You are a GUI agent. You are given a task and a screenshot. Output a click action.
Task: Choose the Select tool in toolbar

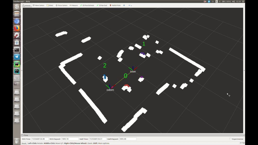(50, 5)
